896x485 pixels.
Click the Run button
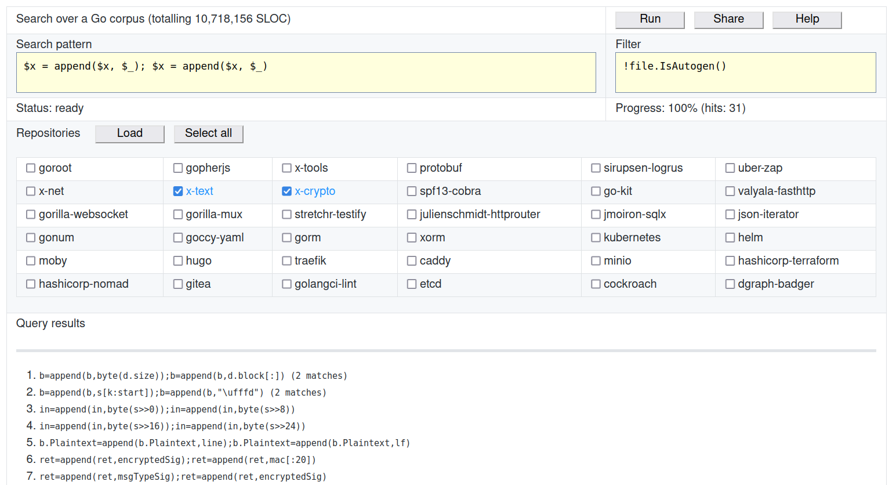650,19
